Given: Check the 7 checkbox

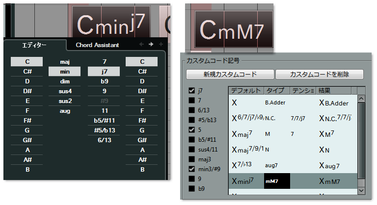Looking at the screenshot, I should click(x=191, y=100).
